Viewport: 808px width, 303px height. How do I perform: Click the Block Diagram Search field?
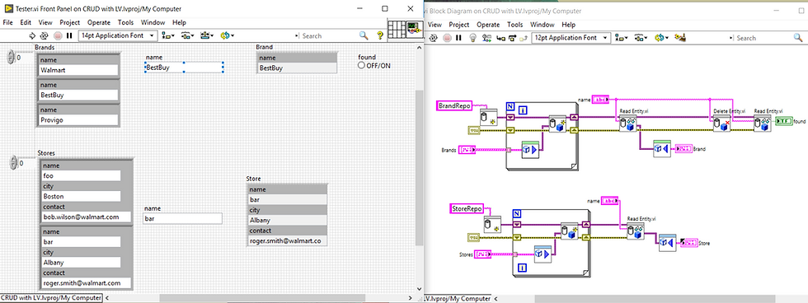click(763, 38)
